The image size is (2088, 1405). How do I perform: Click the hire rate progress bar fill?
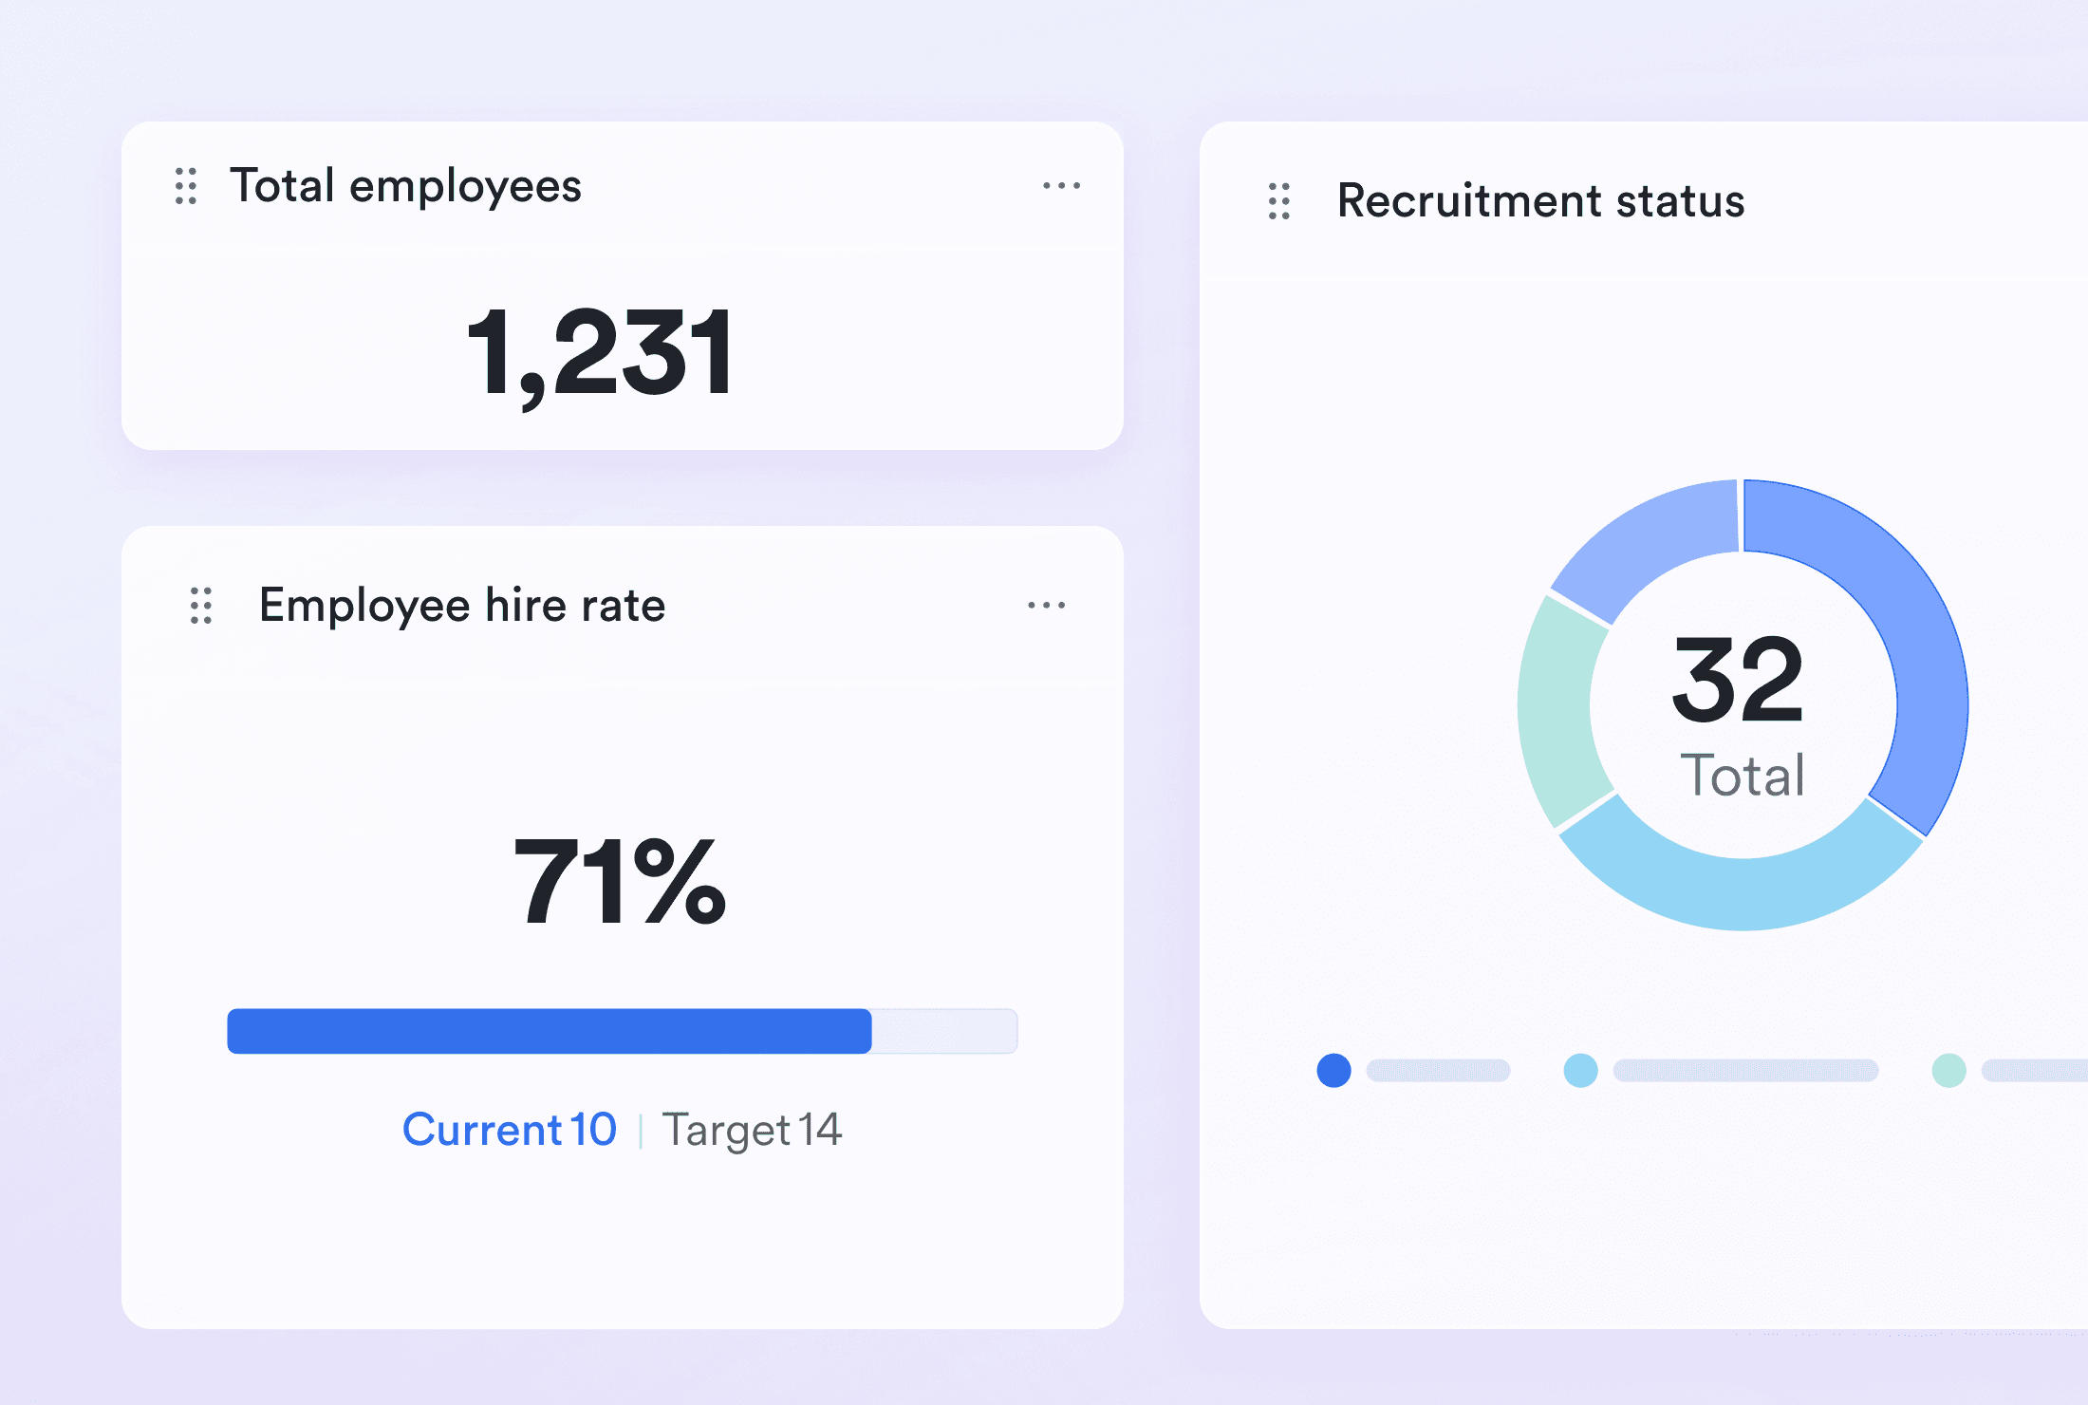pyautogui.click(x=549, y=1031)
